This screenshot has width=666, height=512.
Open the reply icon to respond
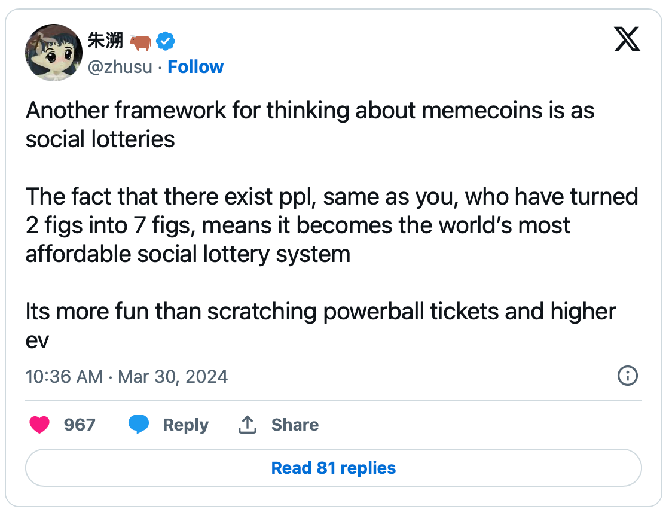(x=139, y=424)
